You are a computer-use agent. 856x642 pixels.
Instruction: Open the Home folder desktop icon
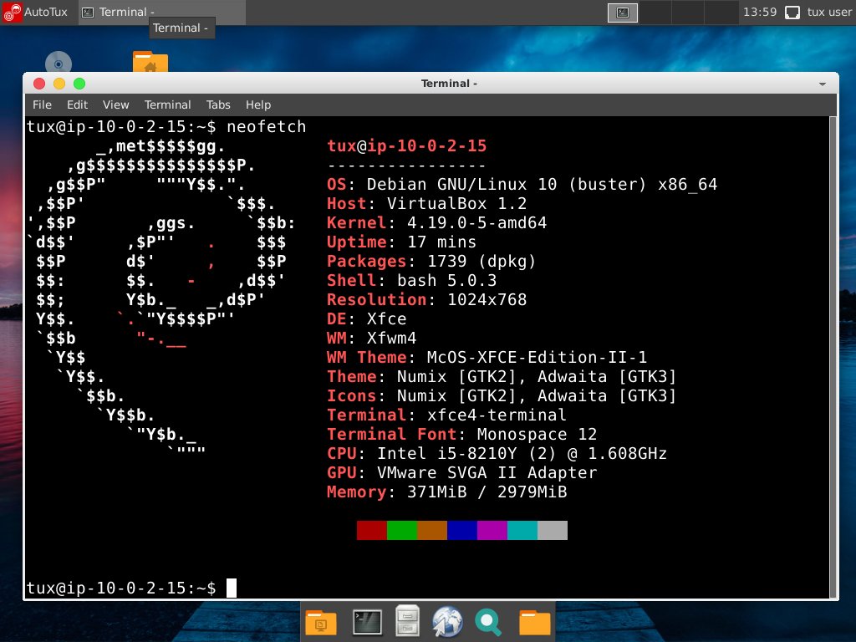[150, 63]
